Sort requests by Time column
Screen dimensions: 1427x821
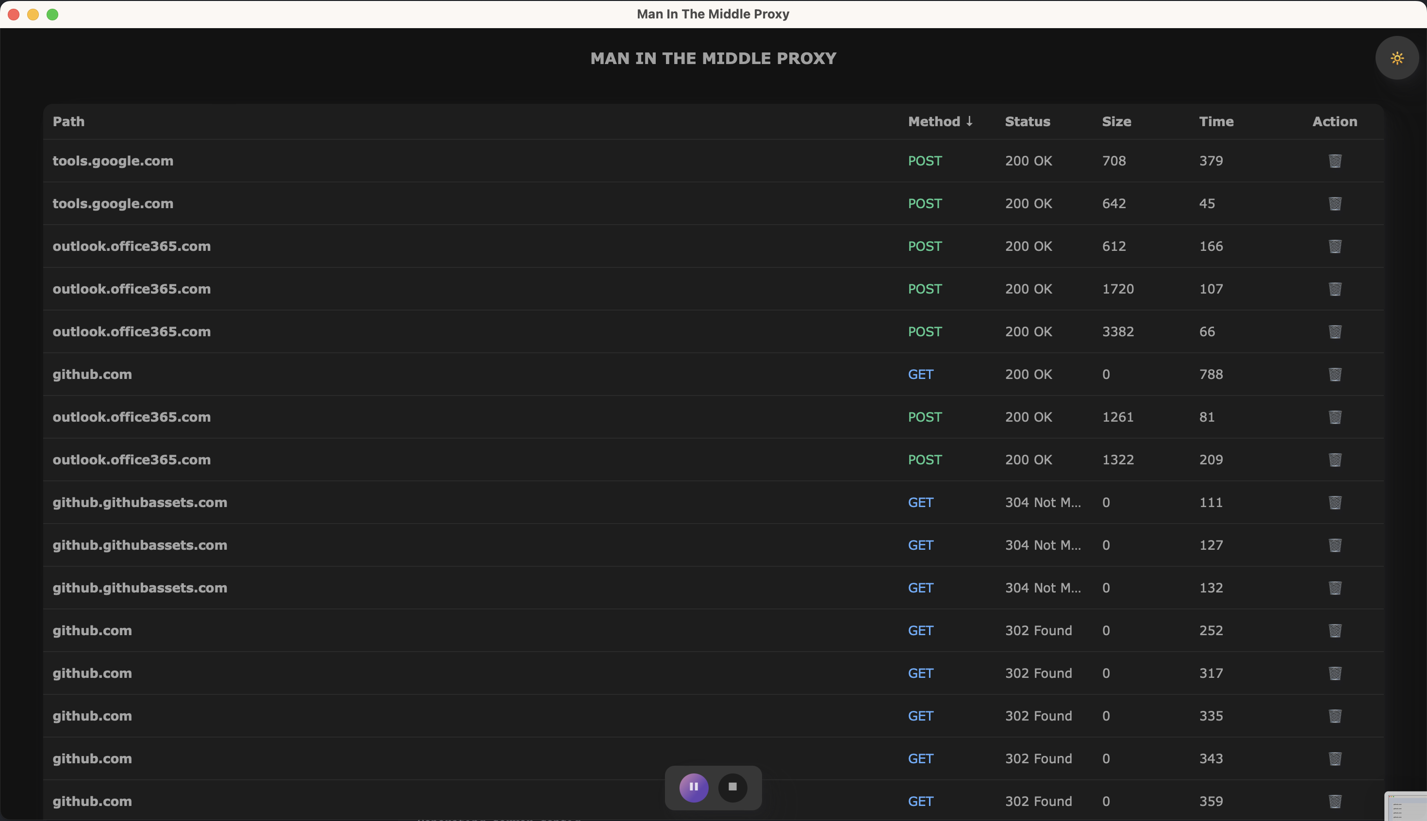[1215, 121]
